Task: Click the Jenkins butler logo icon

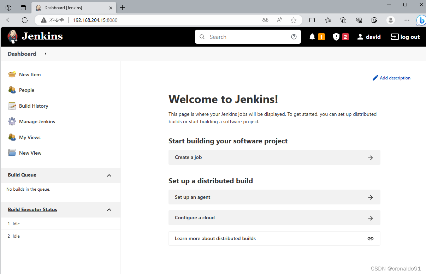Action: pos(13,36)
